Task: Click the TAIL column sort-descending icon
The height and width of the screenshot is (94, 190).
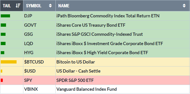Action: coord(18,6)
